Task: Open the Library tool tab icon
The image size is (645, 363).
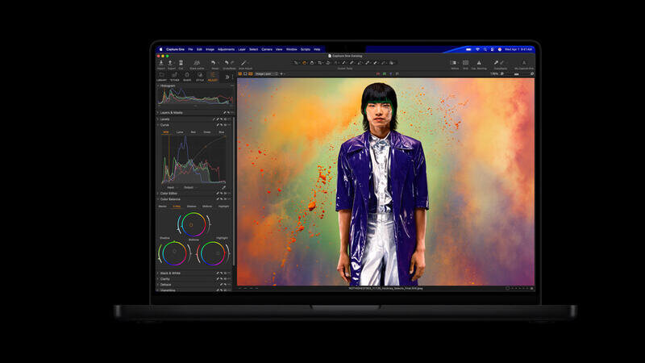Action: coord(161,75)
